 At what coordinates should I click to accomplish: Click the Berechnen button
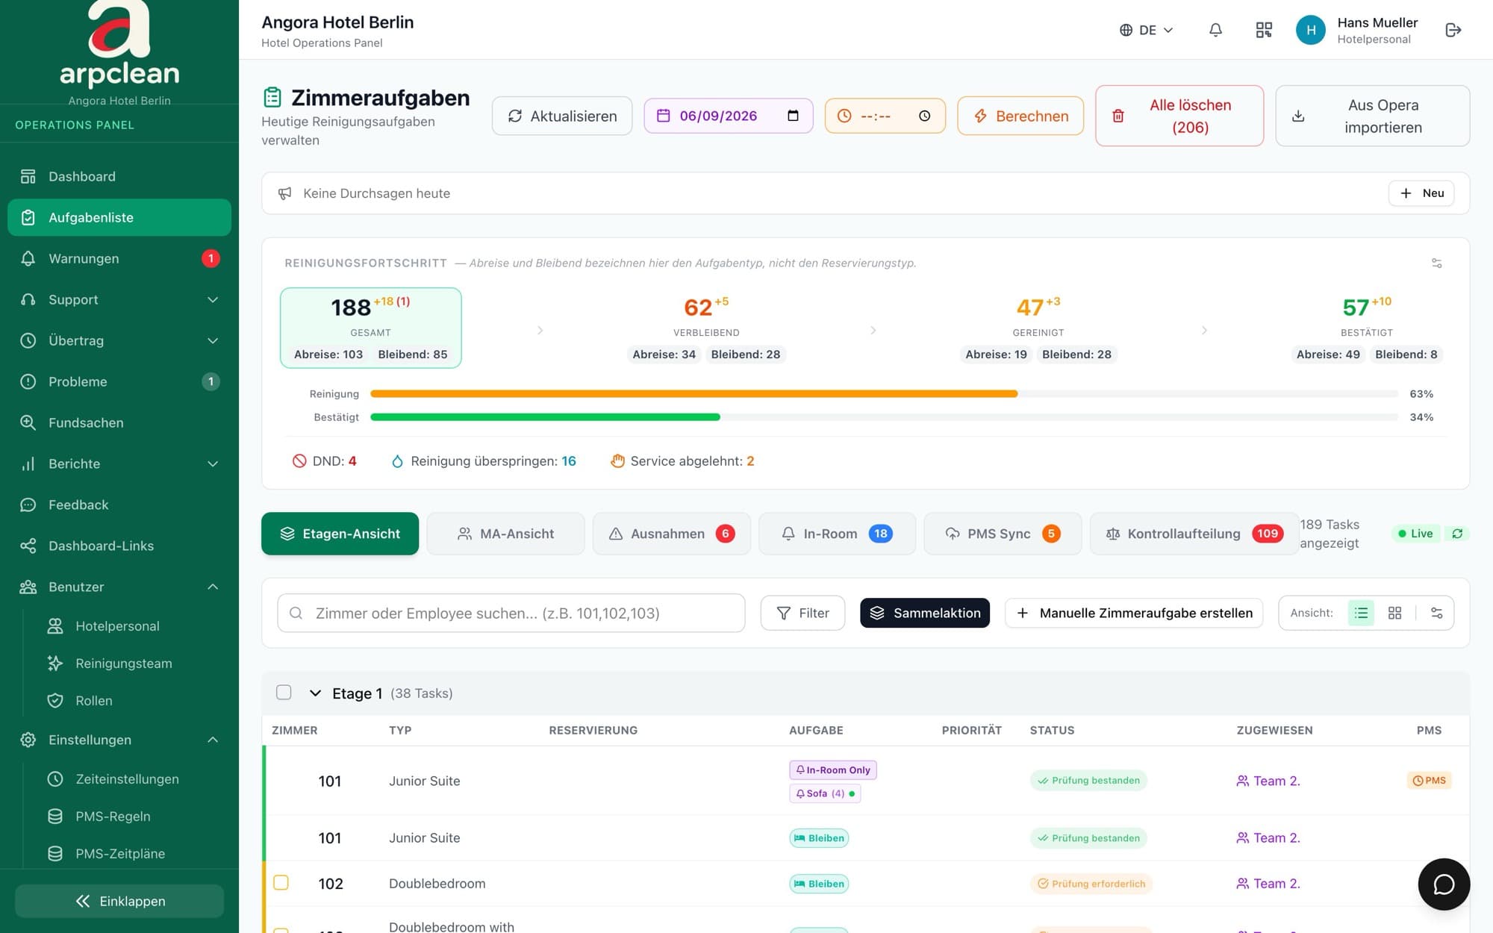[x=1020, y=116]
